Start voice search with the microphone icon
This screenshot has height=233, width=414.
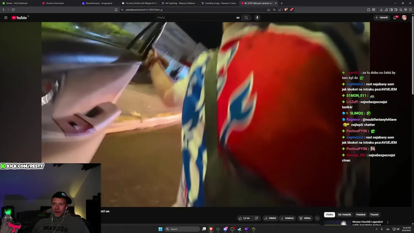point(257,17)
